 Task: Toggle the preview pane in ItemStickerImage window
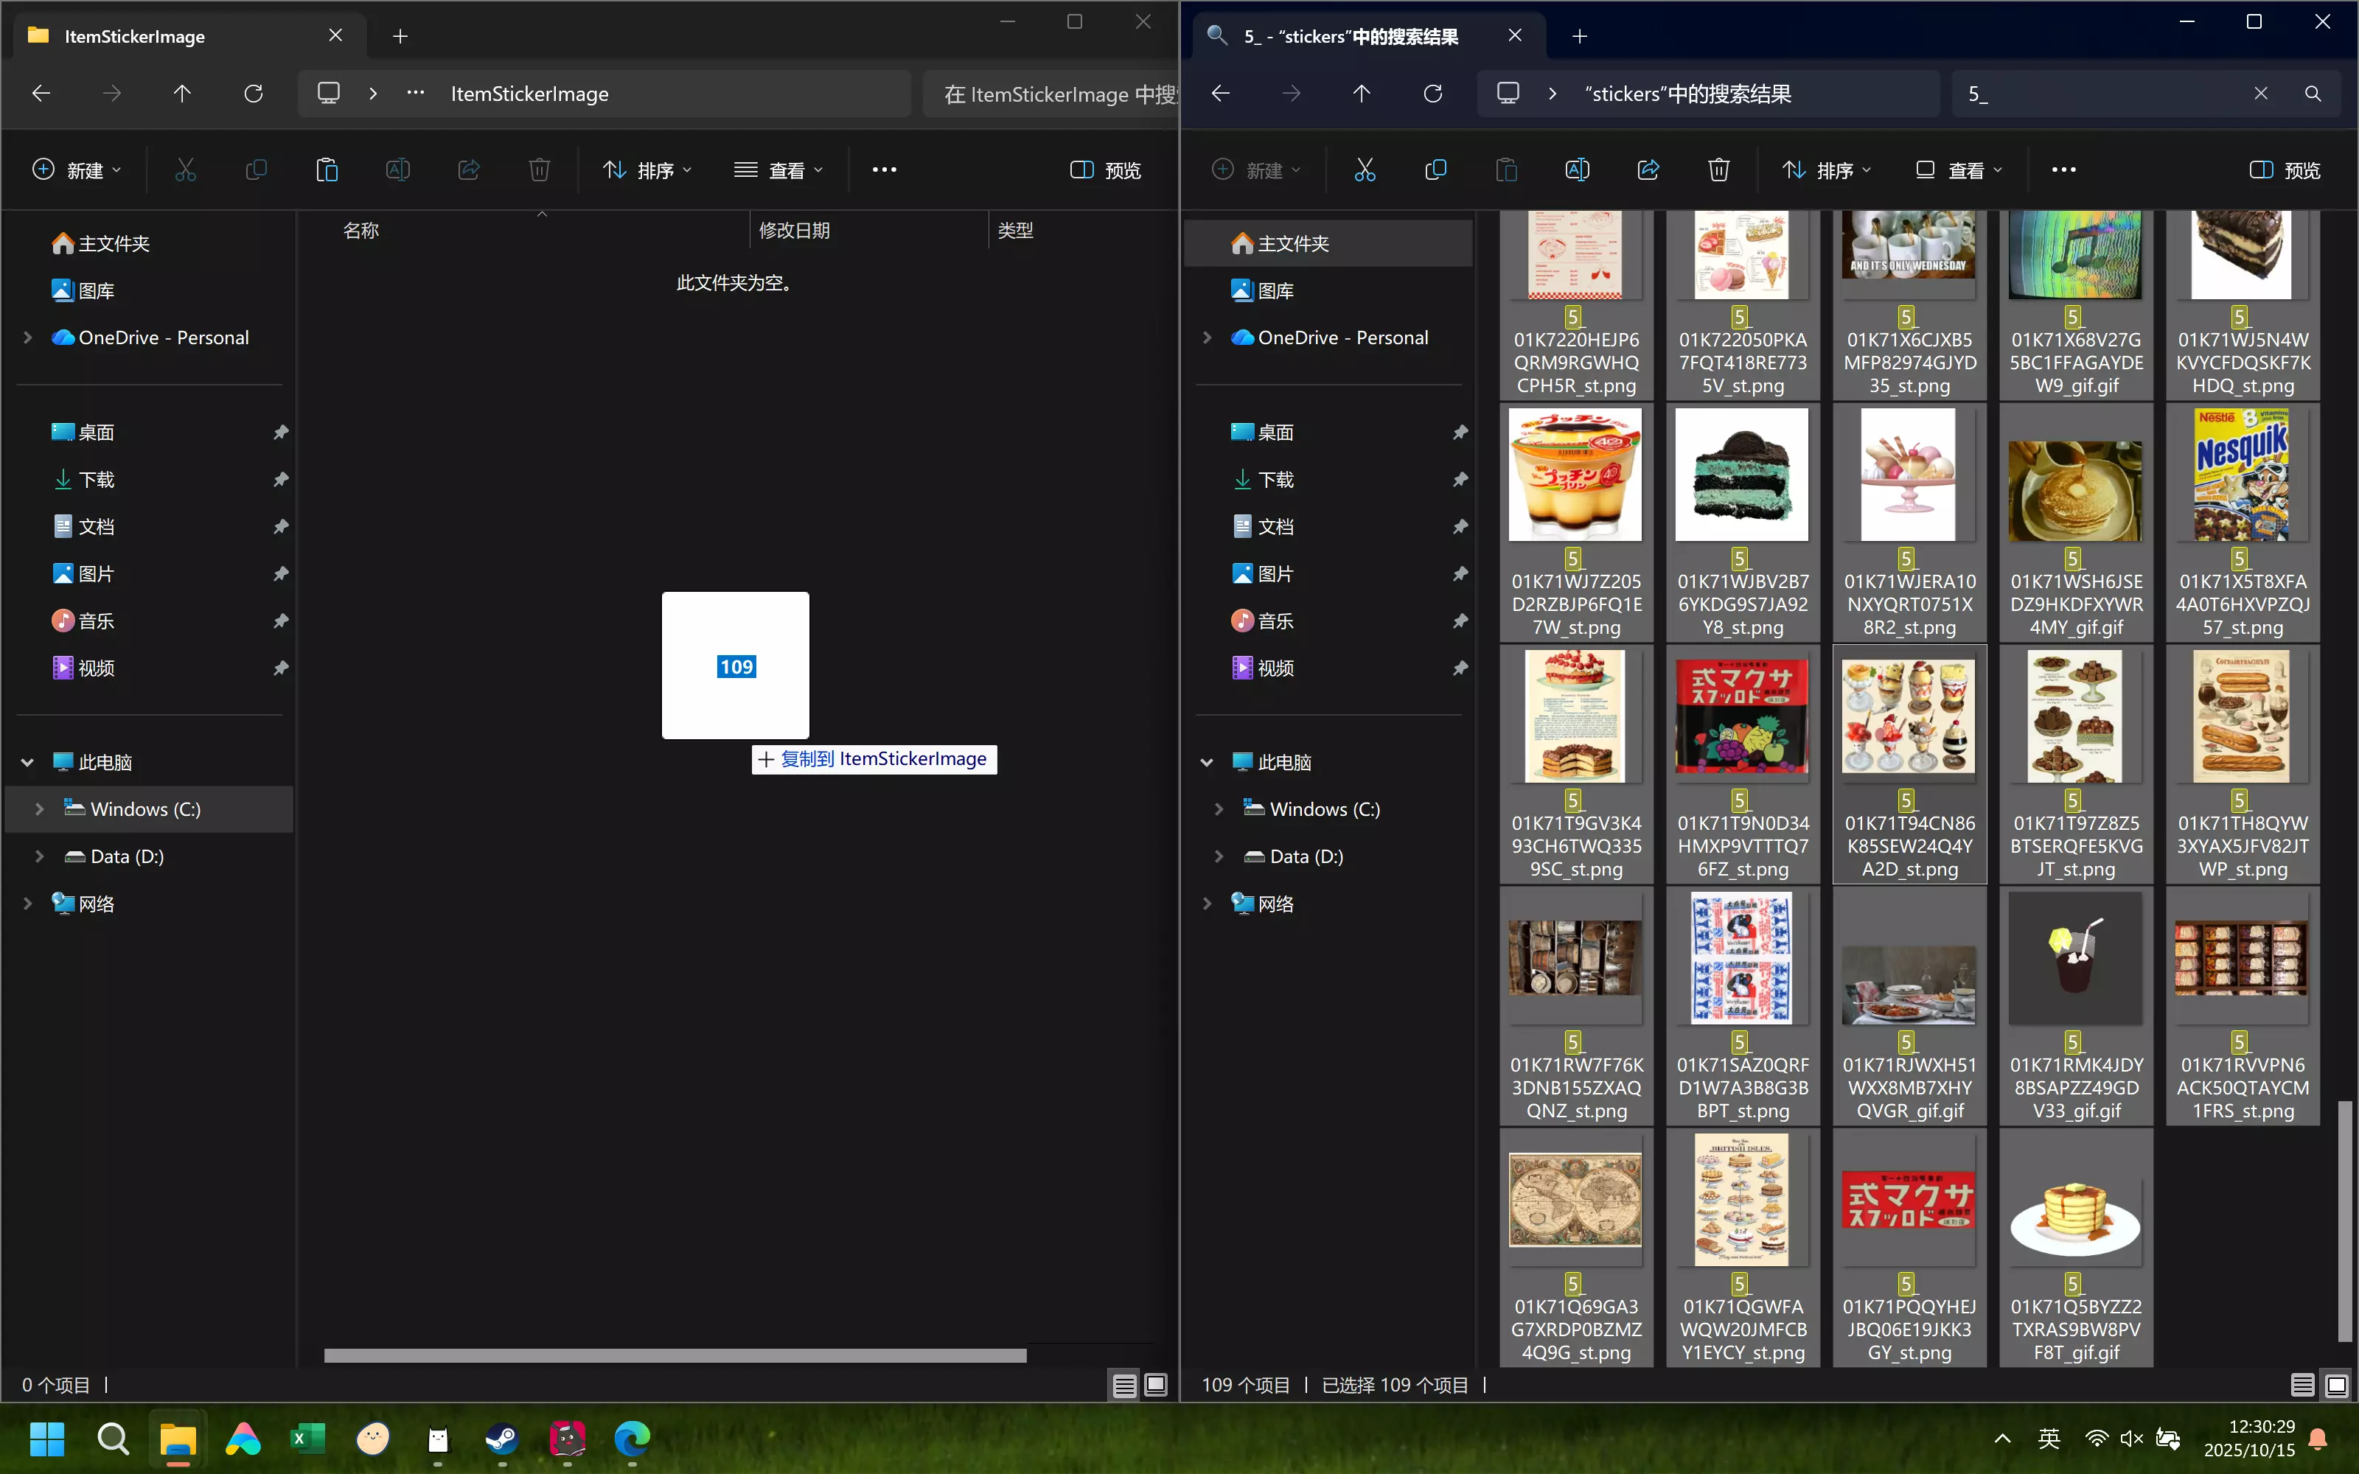click(x=1106, y=170)
